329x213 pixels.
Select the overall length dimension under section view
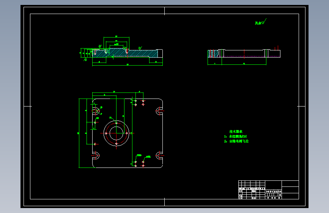coord(128,65)
